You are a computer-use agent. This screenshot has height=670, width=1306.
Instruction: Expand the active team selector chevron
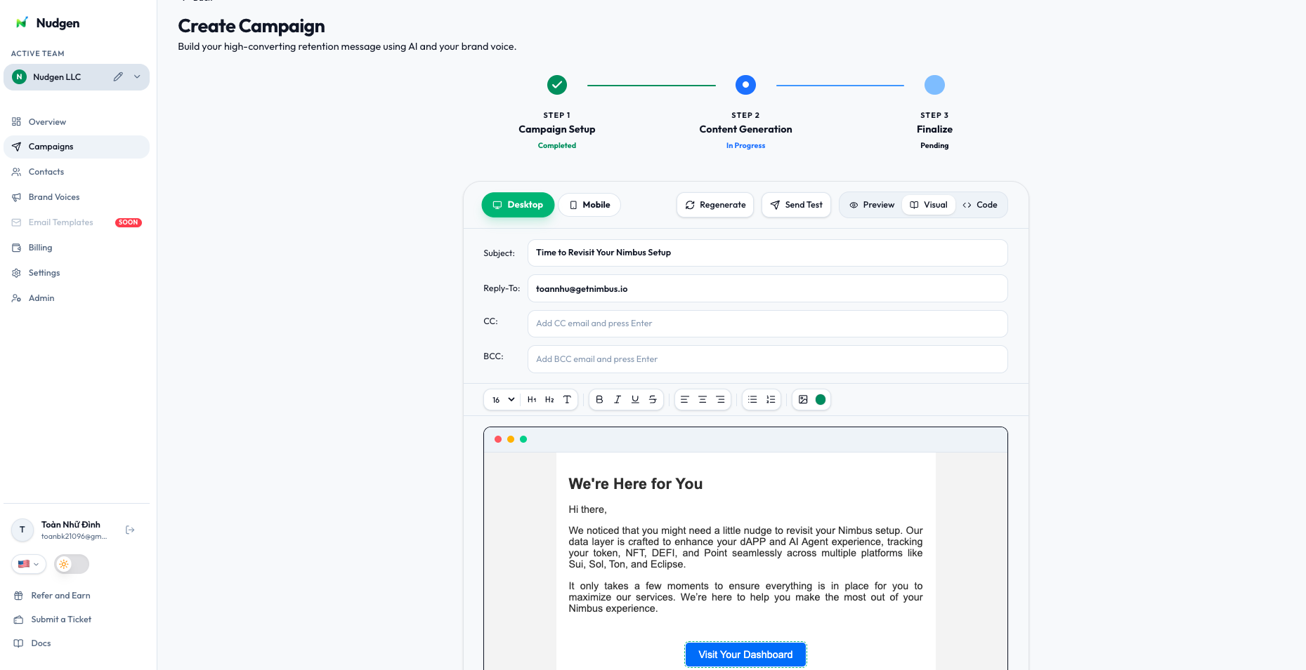pos(137,77)
